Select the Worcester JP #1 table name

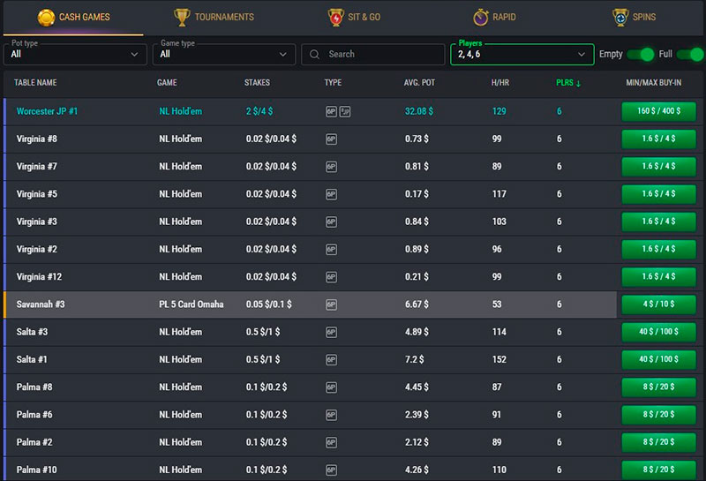pyautogui.click(x=47, y=111)
